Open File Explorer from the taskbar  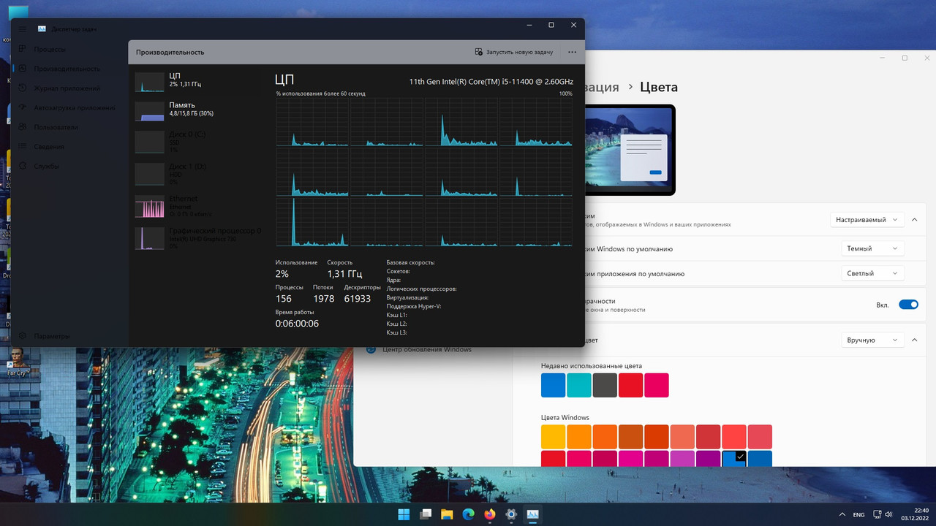447,514
